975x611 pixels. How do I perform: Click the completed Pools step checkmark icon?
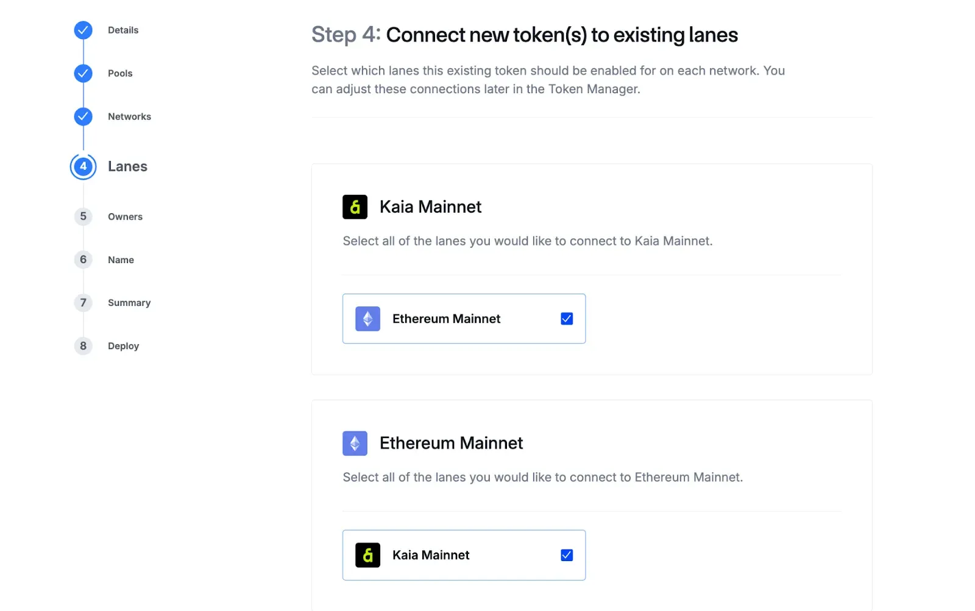(x=83, y=73)
